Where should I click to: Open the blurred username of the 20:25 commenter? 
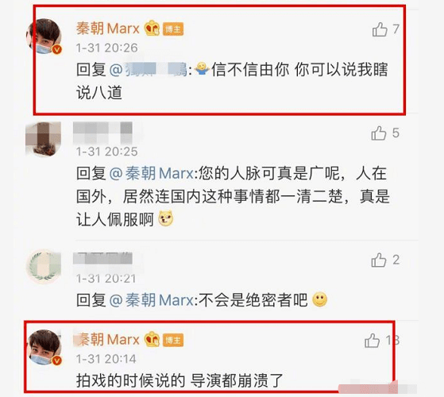[x=102, y=133]
